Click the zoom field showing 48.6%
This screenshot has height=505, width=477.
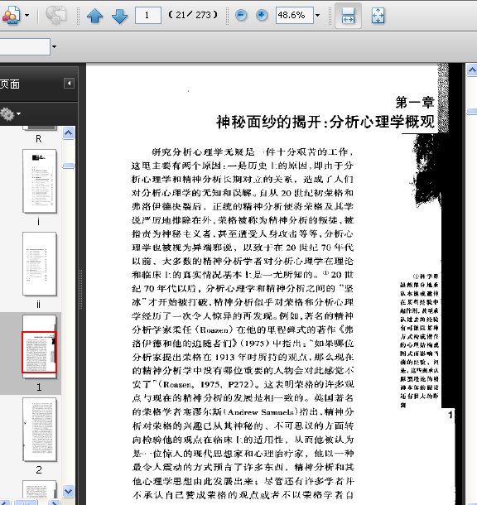[x=294, y=15]
